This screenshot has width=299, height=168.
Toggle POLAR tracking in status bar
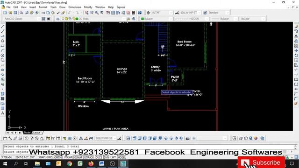[68, 157]
